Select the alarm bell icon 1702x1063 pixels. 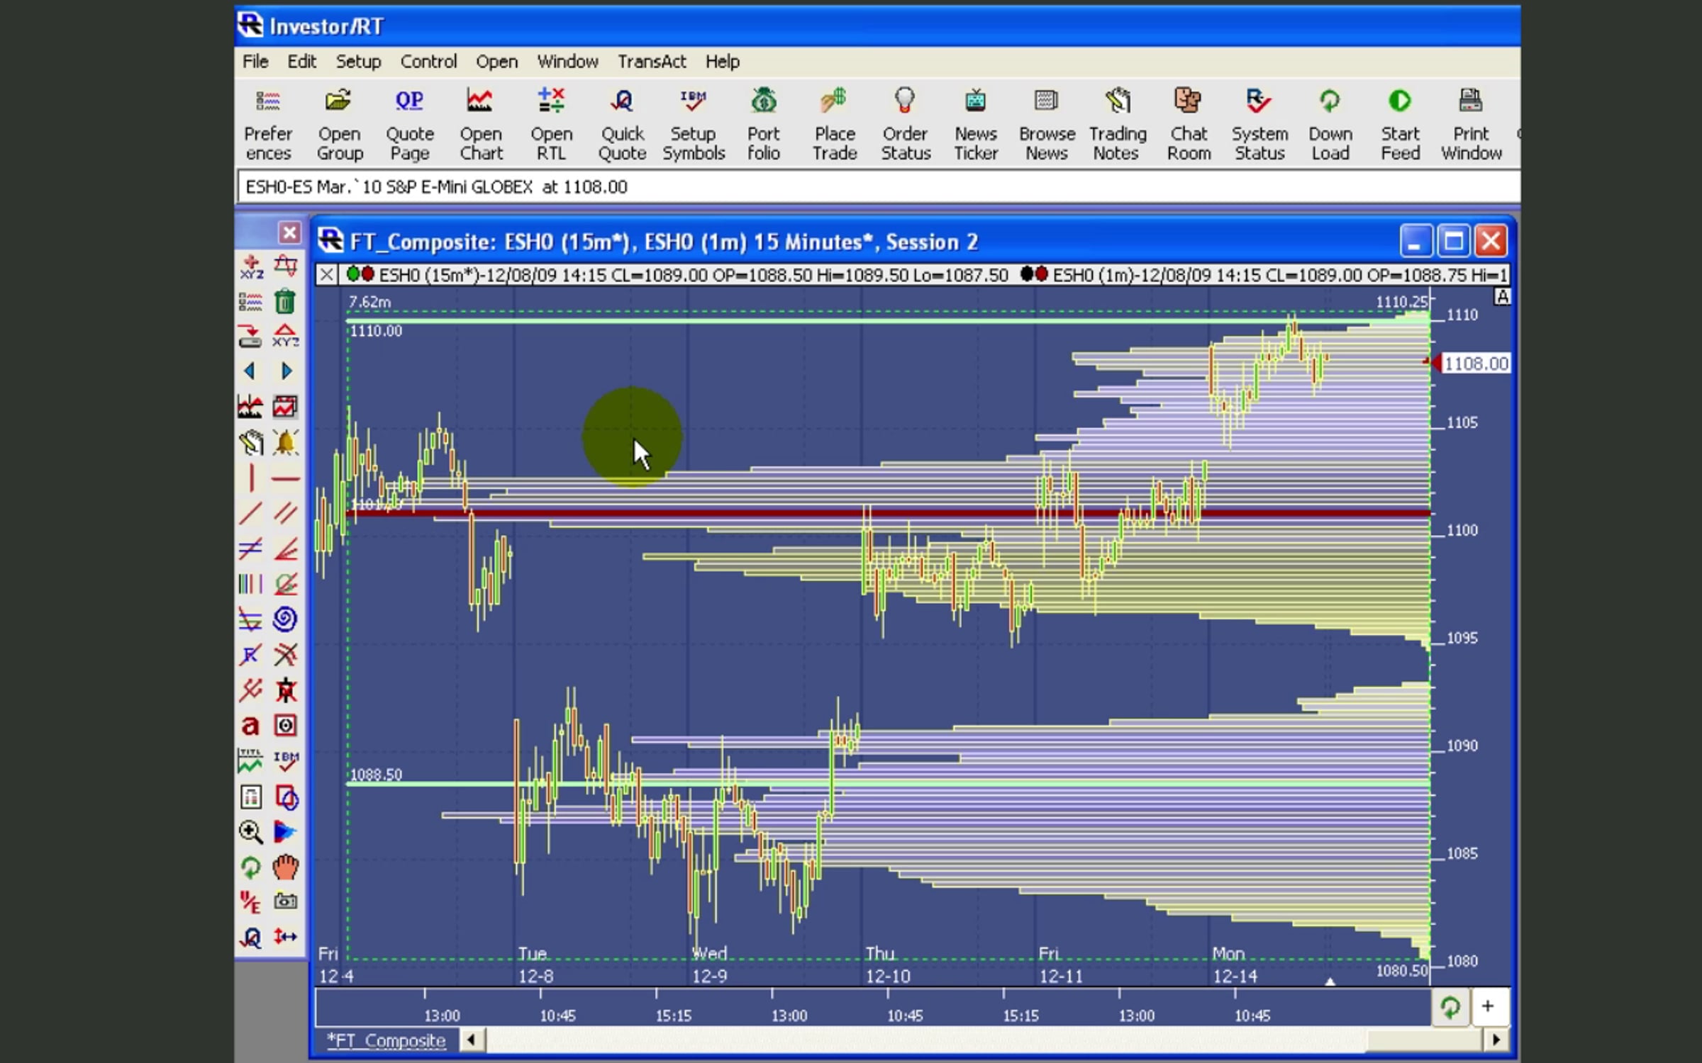point(285,443)
